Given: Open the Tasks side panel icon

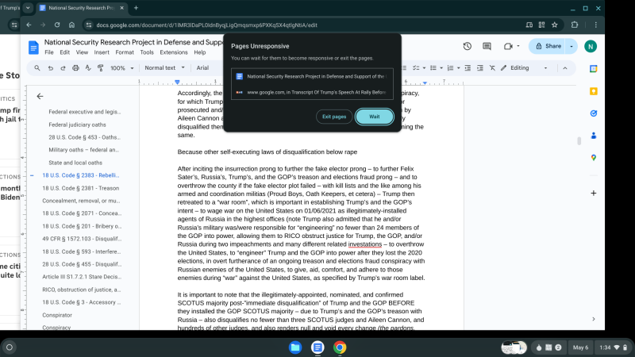Looking at the screenshot, I should pos(593,113).
